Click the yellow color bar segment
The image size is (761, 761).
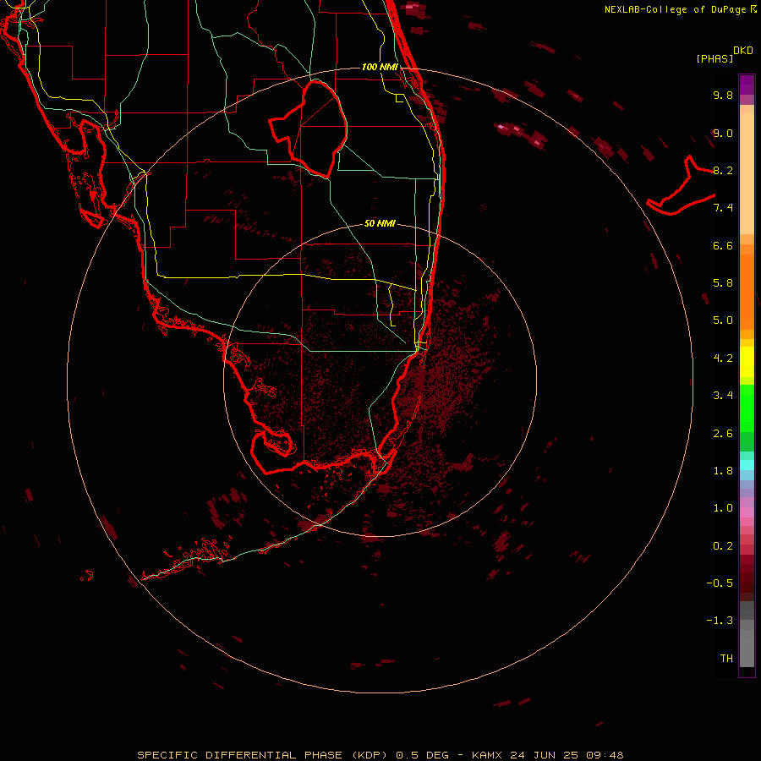(747, 362)
